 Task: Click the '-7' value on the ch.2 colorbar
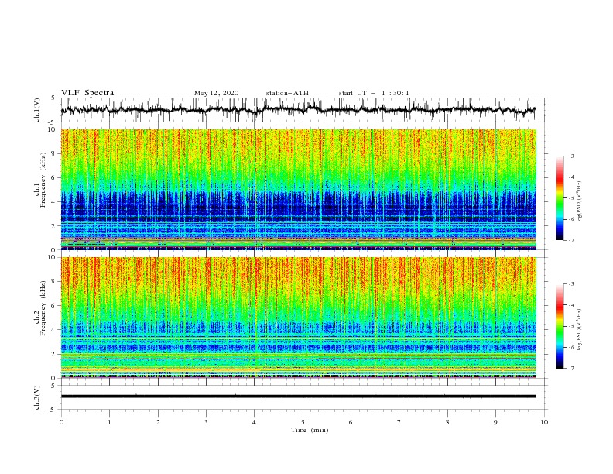(x=570, y=368)
